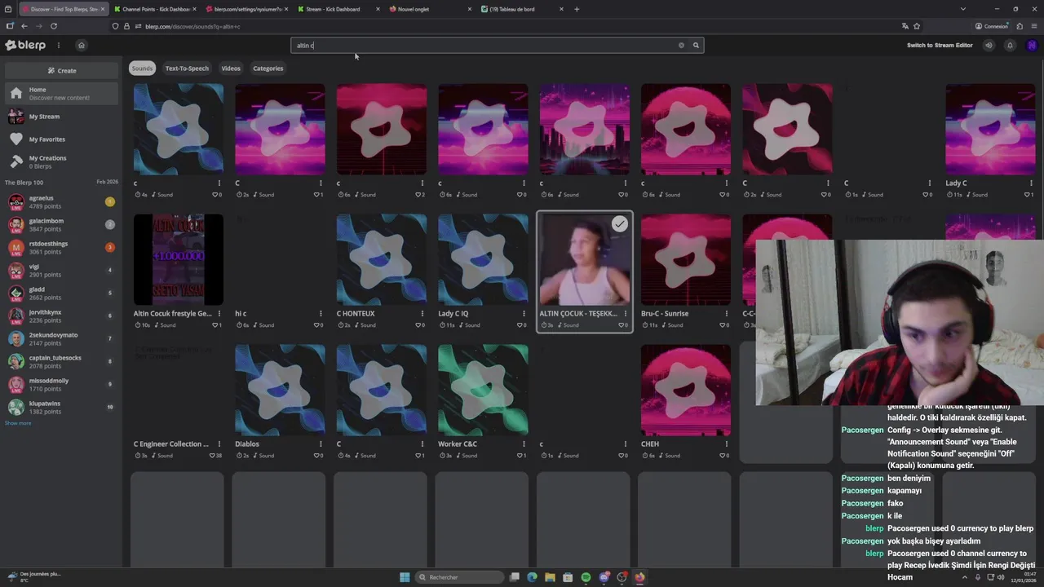The image size is (1044, 587).
Task: Bookmark the page with the star icon
Action: click(x=917, y=26)
